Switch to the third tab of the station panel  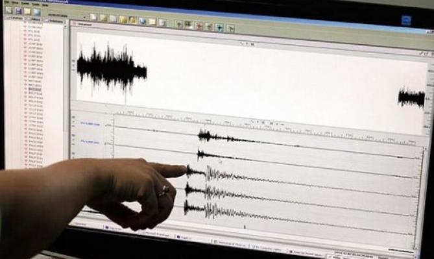click(54, 21)
